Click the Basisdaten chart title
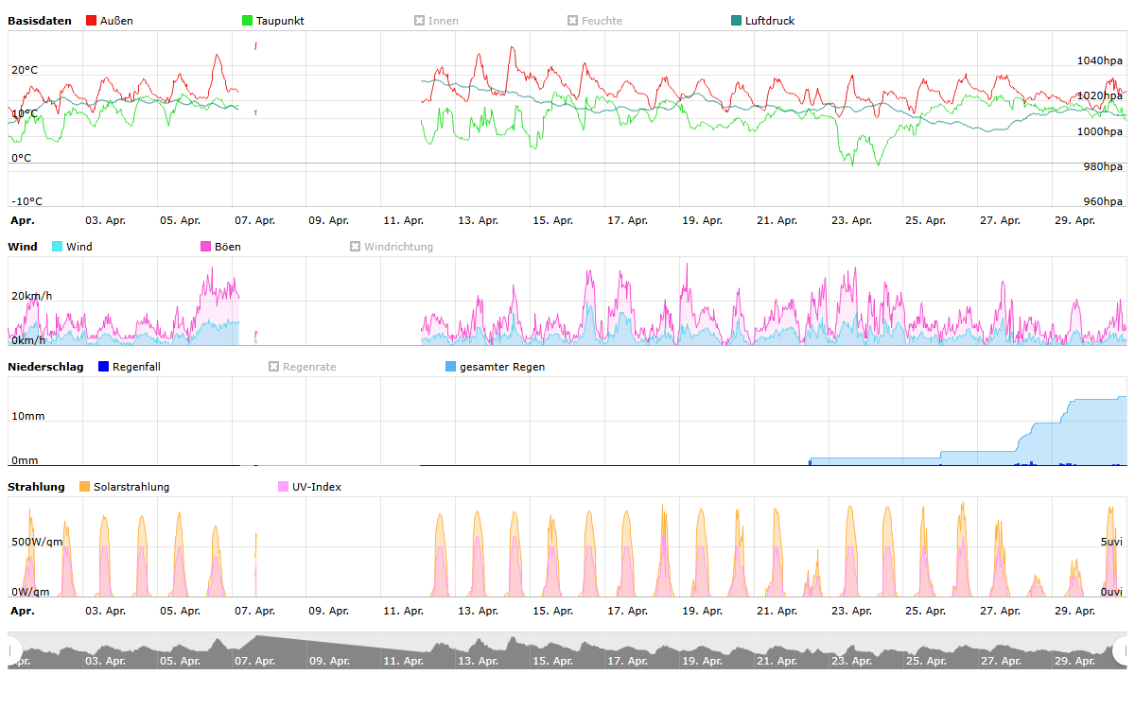This screenshot has height=709, width=1135. click(40, 21)
